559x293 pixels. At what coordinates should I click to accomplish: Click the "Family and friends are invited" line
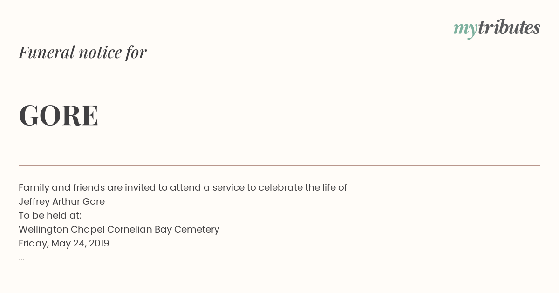click(x=183, y=187)
